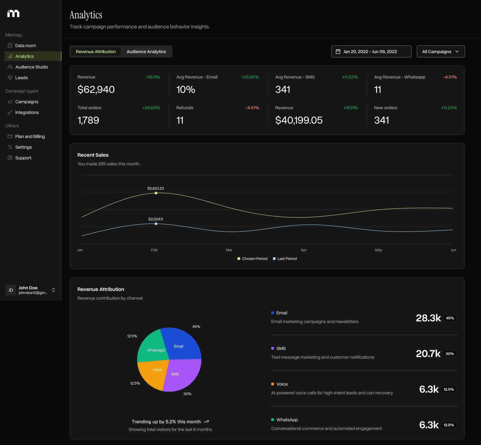
Task: Click the Integrations wand icon
Action: pos(10,112)
